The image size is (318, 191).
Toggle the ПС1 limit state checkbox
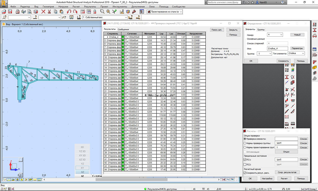(x=245, y=160)
